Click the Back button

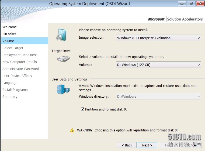pyautogui.click(x=127, y=145)
